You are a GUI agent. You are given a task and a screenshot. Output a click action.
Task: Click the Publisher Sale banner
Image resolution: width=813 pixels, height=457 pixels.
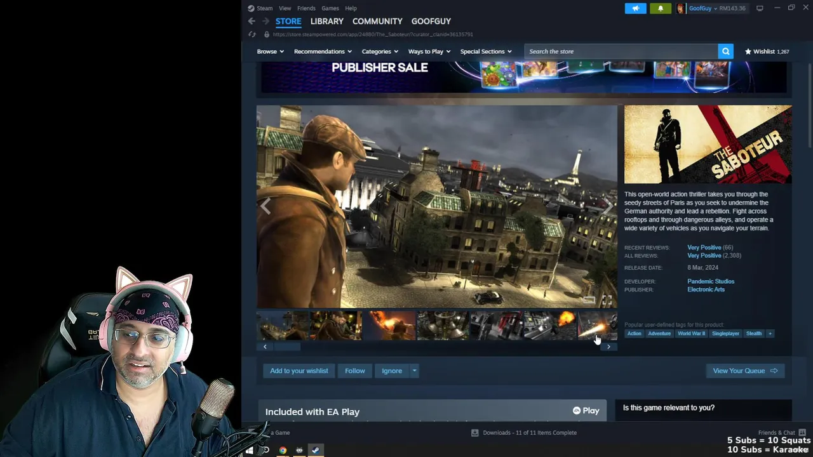[x=524, y=76]
